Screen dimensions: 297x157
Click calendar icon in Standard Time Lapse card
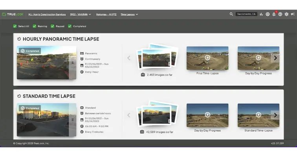82,120
